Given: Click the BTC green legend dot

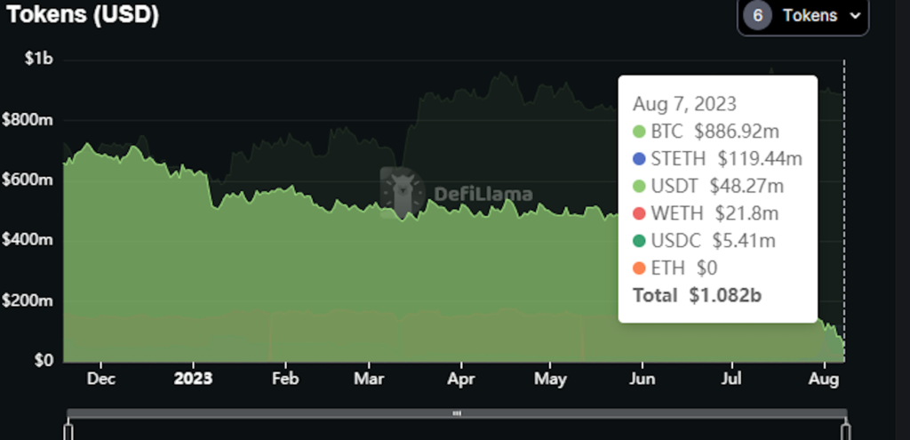Looking at the screenshot, I should point(639,132).
